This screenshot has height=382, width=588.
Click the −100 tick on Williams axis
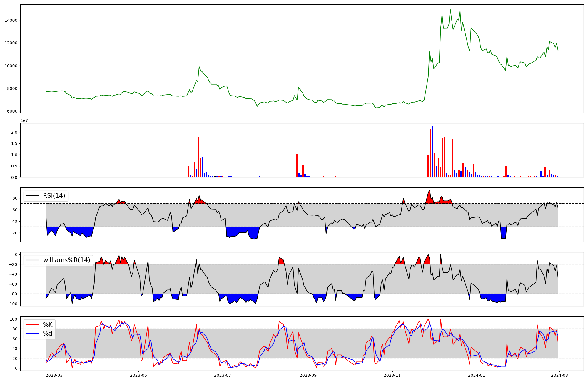pos(12,304)
